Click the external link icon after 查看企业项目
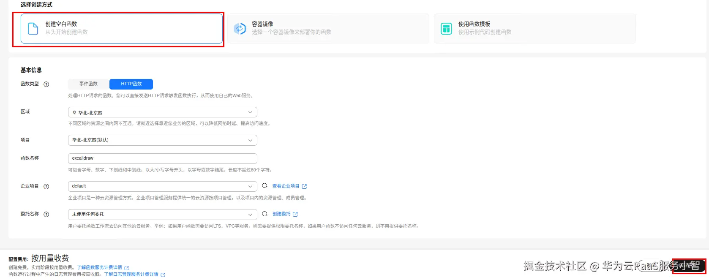 click(305, 186)
